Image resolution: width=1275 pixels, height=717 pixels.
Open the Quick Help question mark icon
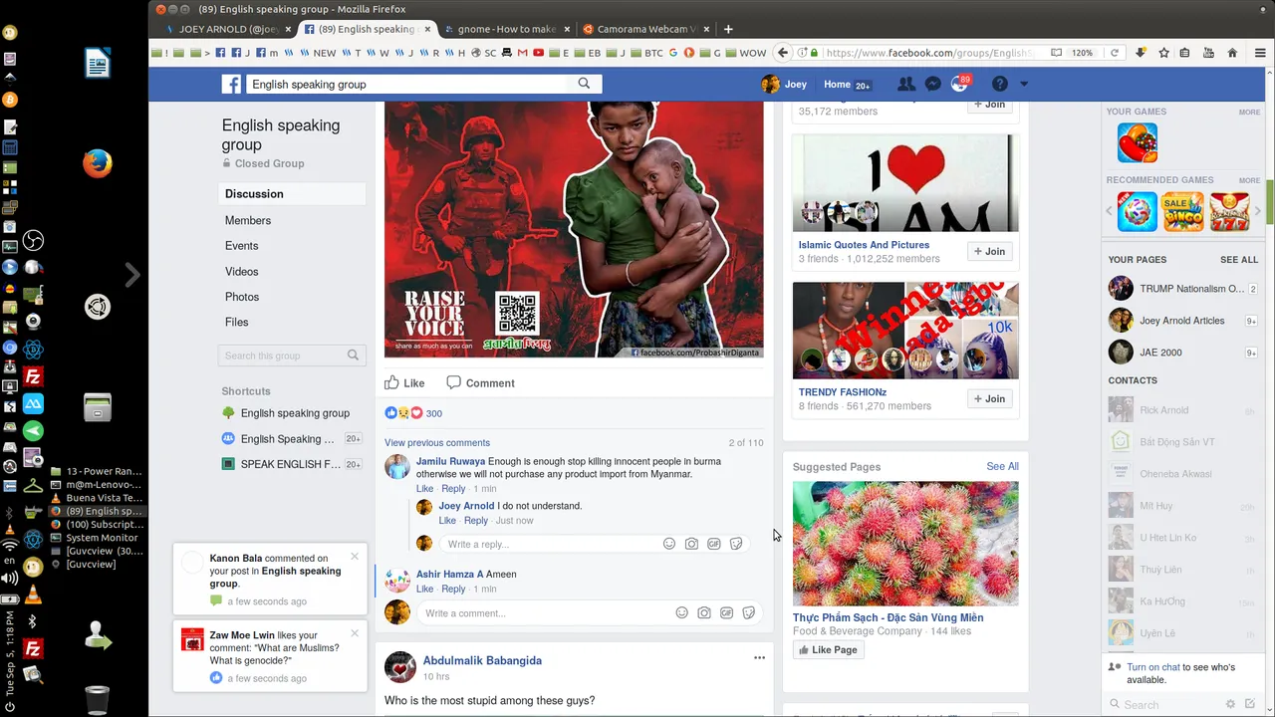coord(1000,85)
